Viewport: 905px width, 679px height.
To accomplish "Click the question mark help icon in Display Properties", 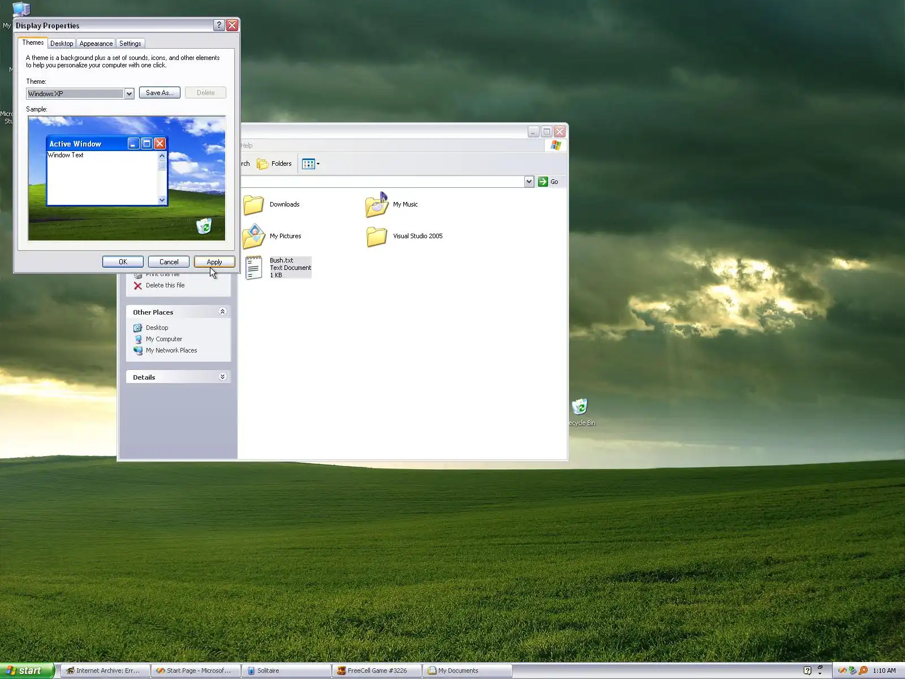I will (219, 25).
